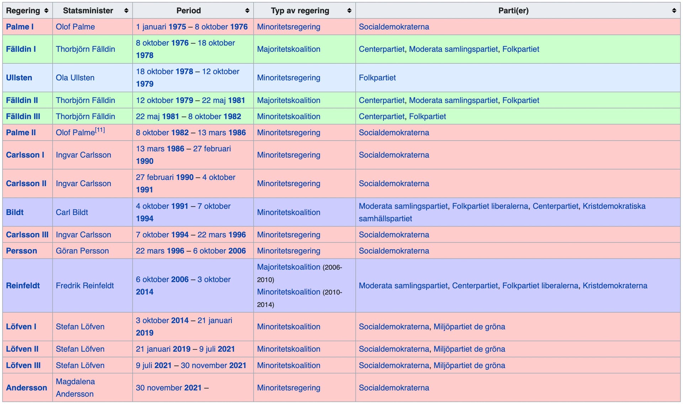
Task: Sort table by Regering column arrows
Action: click(46, 11)
